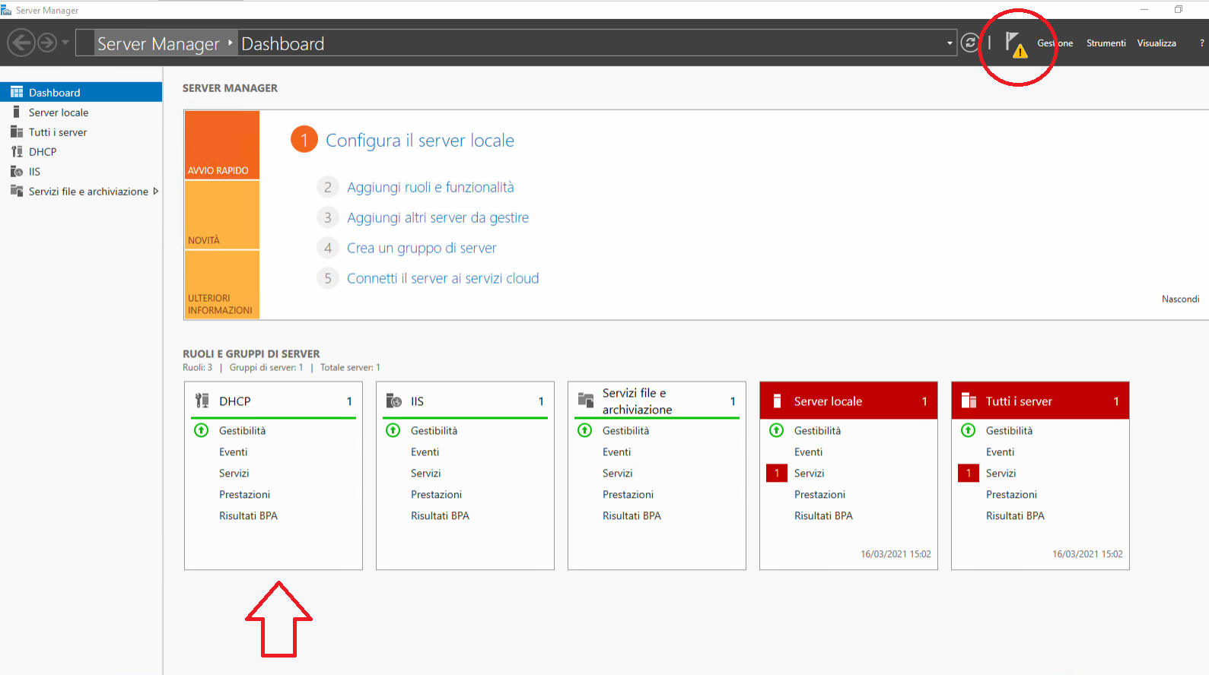The width and height of the screenshot is (1209, 675).
Task: Click red alert badge beside Servizi in Server locale
Action: [x=777, y=473]
